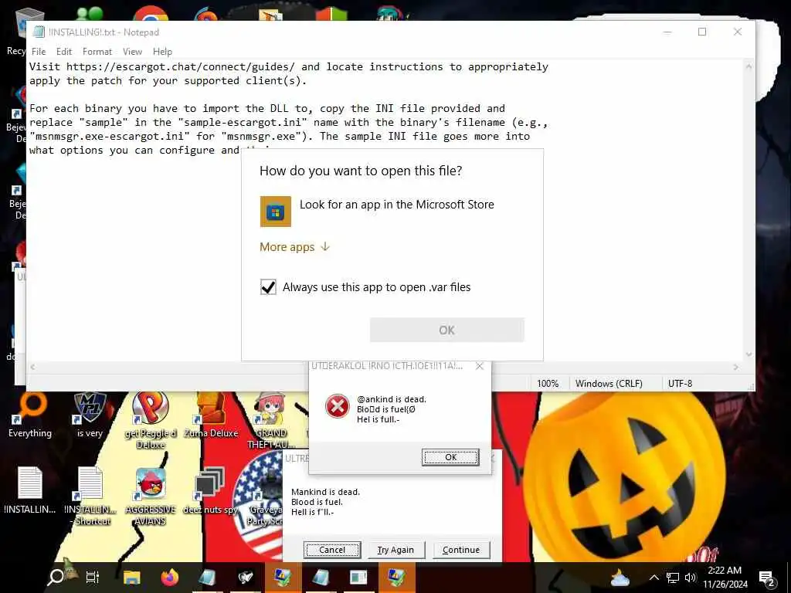
Task: Open the deez nuts spy desktop shortcut
Action: click(x=210, y=490)
